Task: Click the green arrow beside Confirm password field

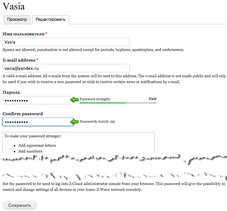Action: click(75, 121)
